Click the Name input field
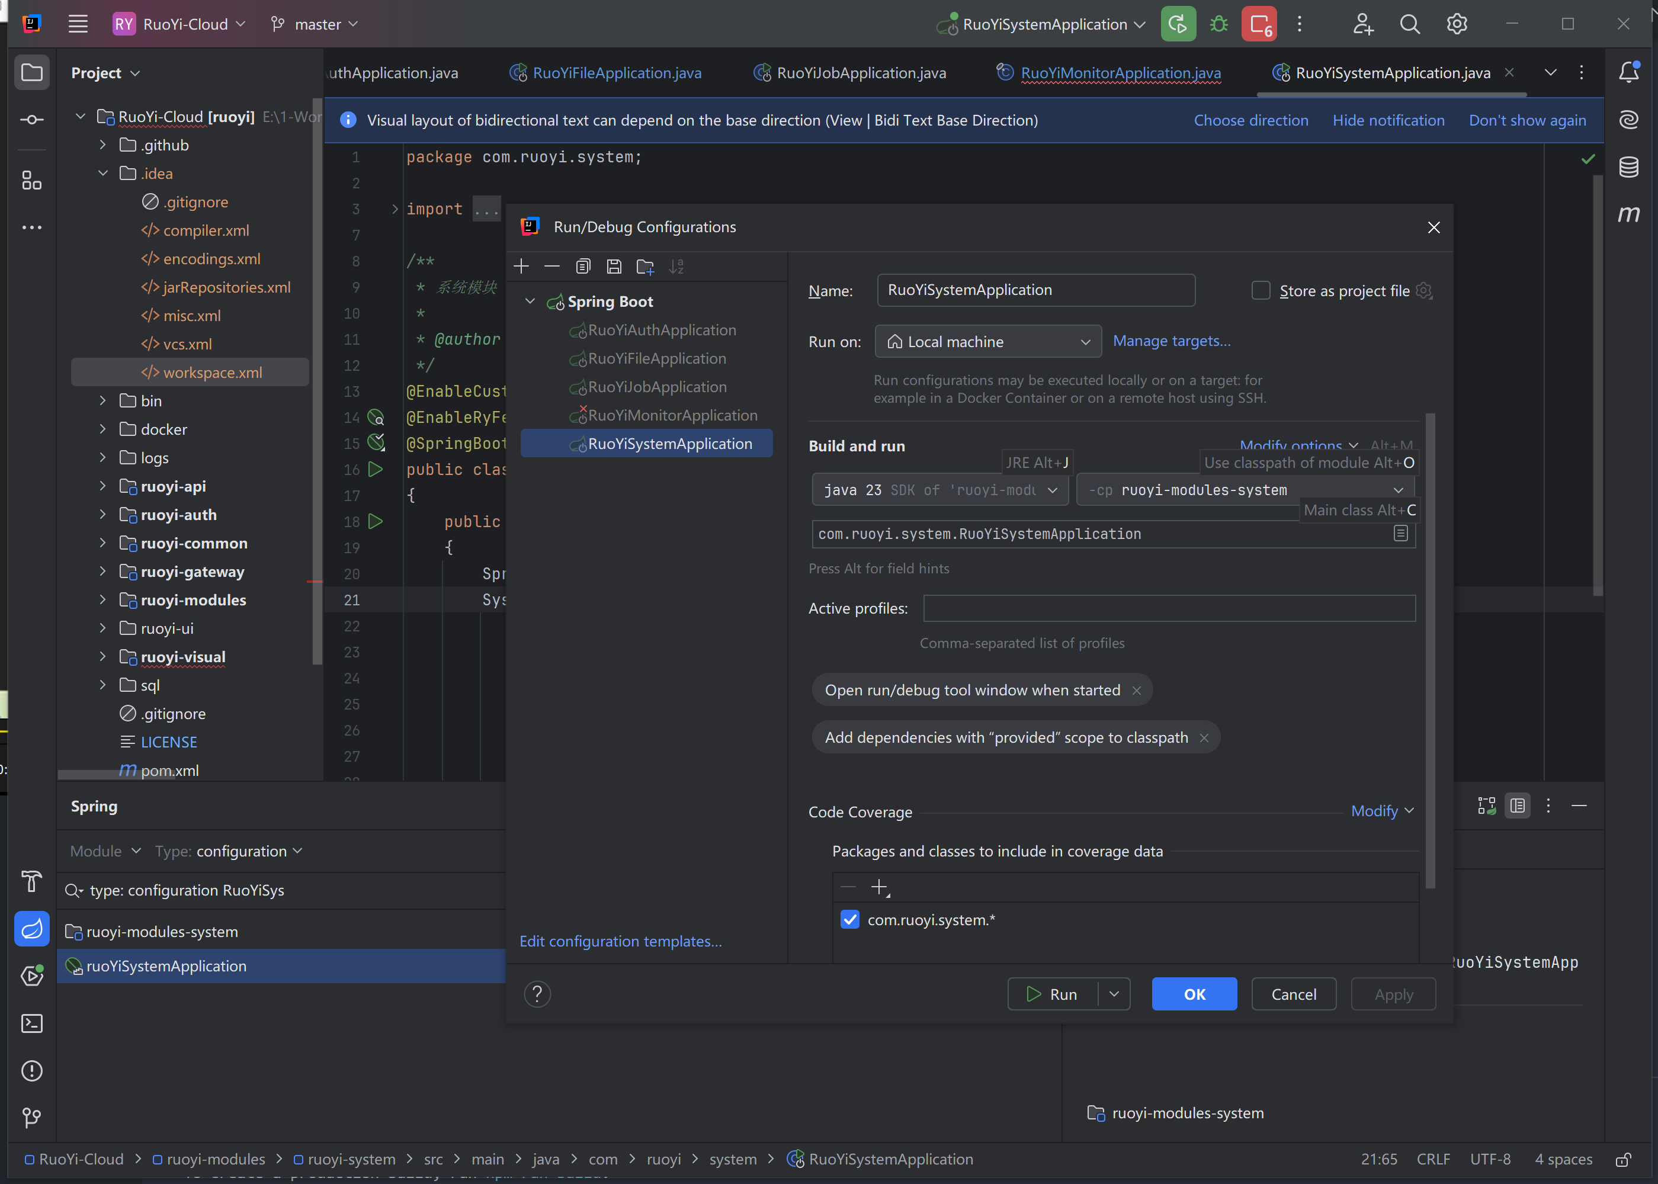This screenshot has width=1658, height=1184. 1036,290
